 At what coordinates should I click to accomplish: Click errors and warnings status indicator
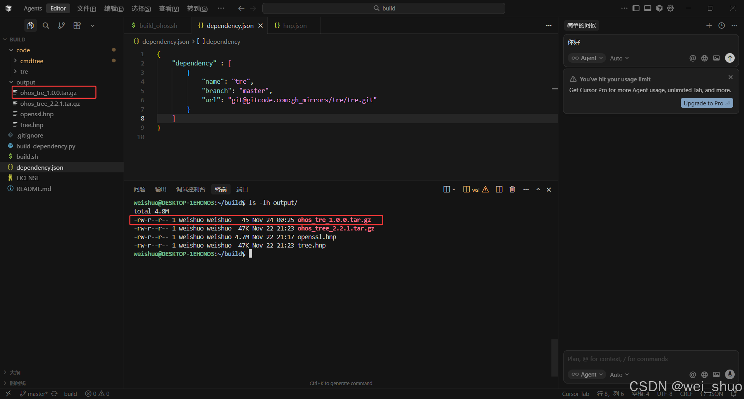(x=98, y=394)
